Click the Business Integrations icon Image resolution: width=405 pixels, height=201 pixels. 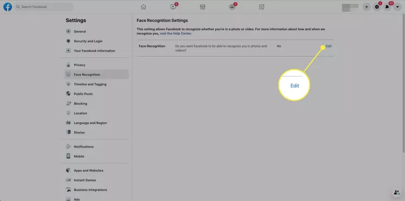coord(68,190)
